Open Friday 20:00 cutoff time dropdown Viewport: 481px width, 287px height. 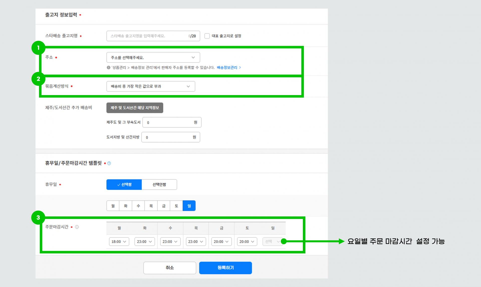(221, 241)
